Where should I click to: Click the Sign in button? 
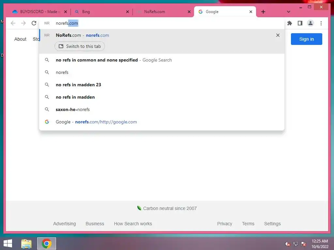click(x=307, y=39)
